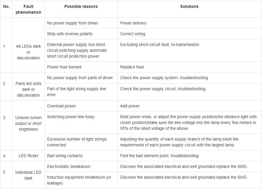Click "Parts led units dark or discoloration" cell
263x190 pixels.
pyautogui.click(x=29, y=89)
